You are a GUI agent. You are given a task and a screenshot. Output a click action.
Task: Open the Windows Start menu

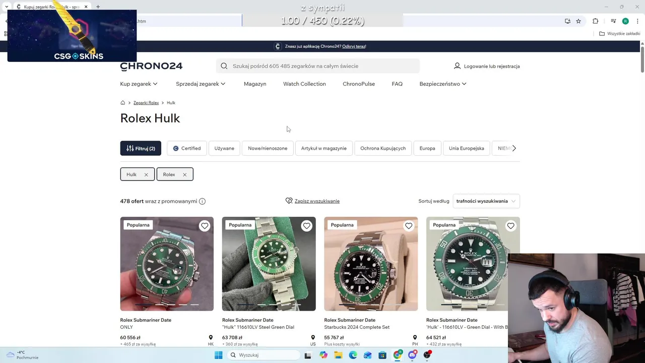point(218,355)
